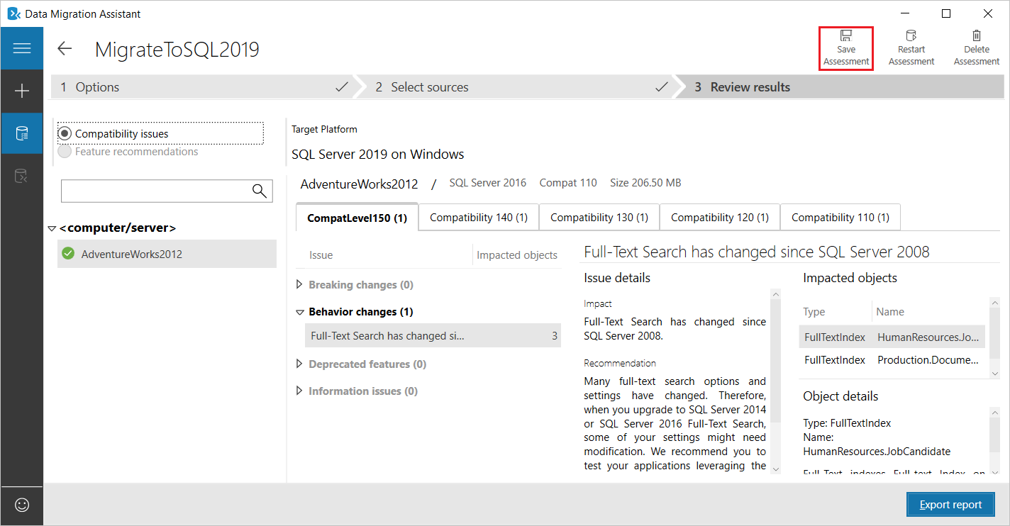Click the Size 206.50 MB label
The height and width of the screenshot is (526, 1010).
tap(645, 183)
